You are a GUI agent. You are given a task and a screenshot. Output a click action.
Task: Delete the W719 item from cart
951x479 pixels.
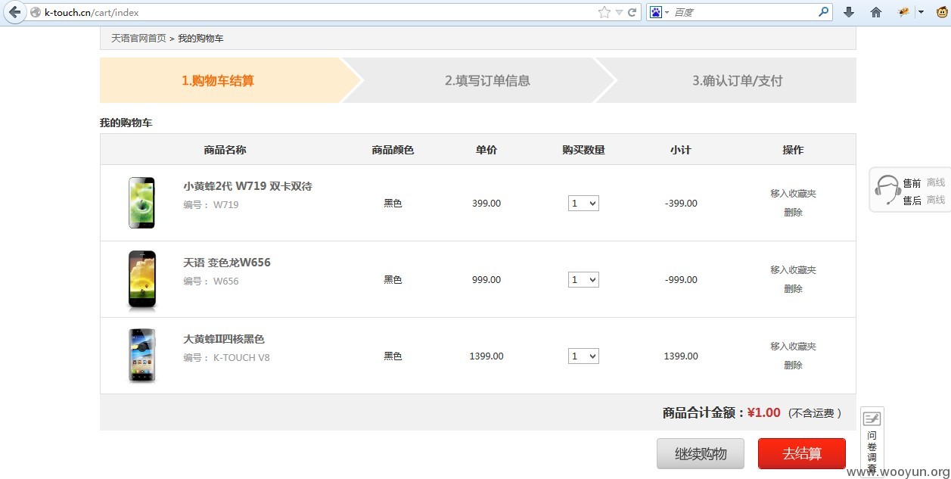(793, 212)
